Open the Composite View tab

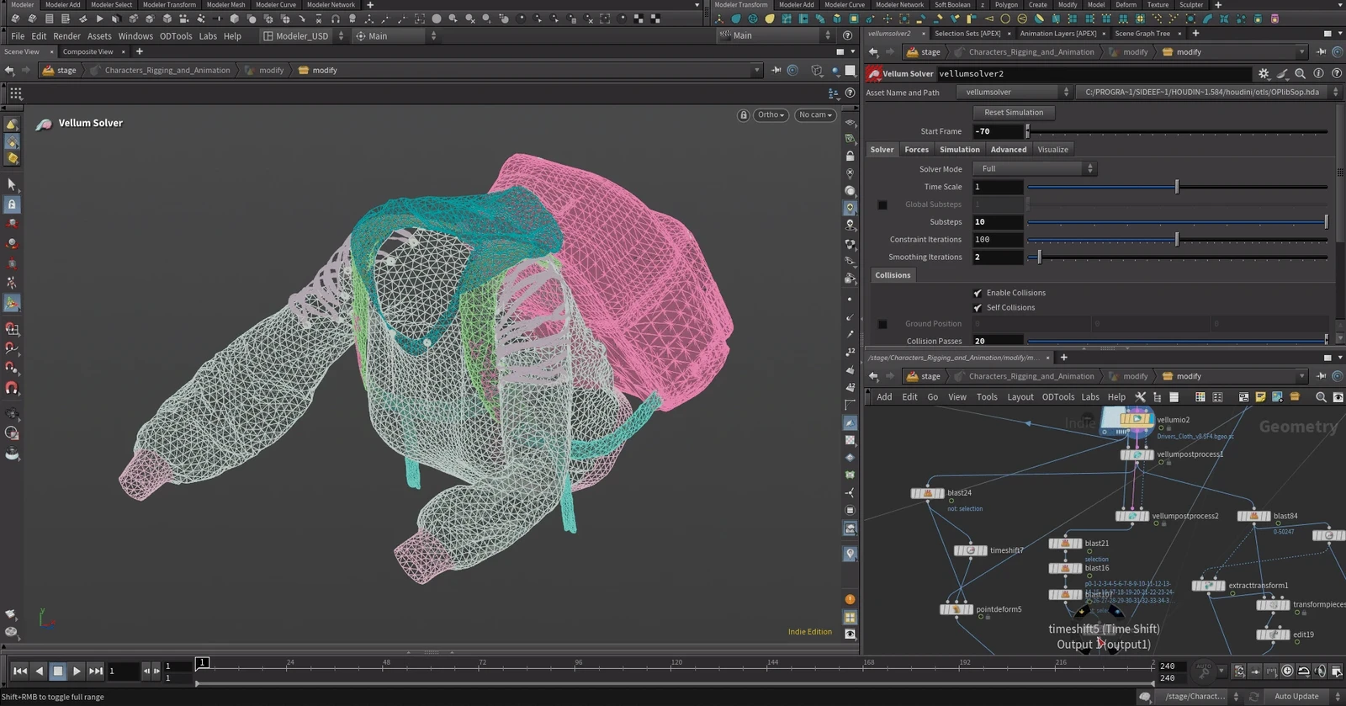pos(87,52)
